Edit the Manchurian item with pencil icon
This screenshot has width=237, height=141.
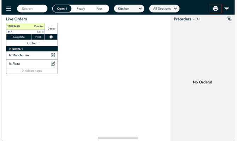click(x=53, y=55)
